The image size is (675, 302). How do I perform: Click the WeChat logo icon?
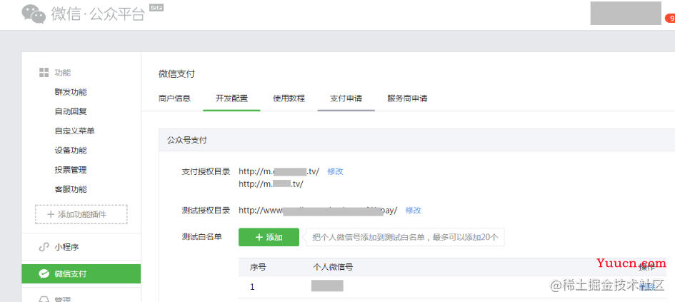tap(33, 14)
